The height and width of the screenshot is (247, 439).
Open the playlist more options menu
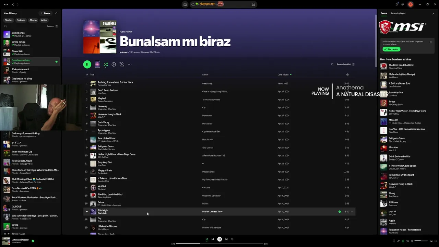point(130,64)
